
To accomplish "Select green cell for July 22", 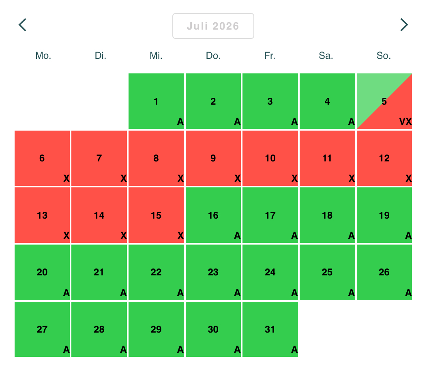I will tap(156, 272).
